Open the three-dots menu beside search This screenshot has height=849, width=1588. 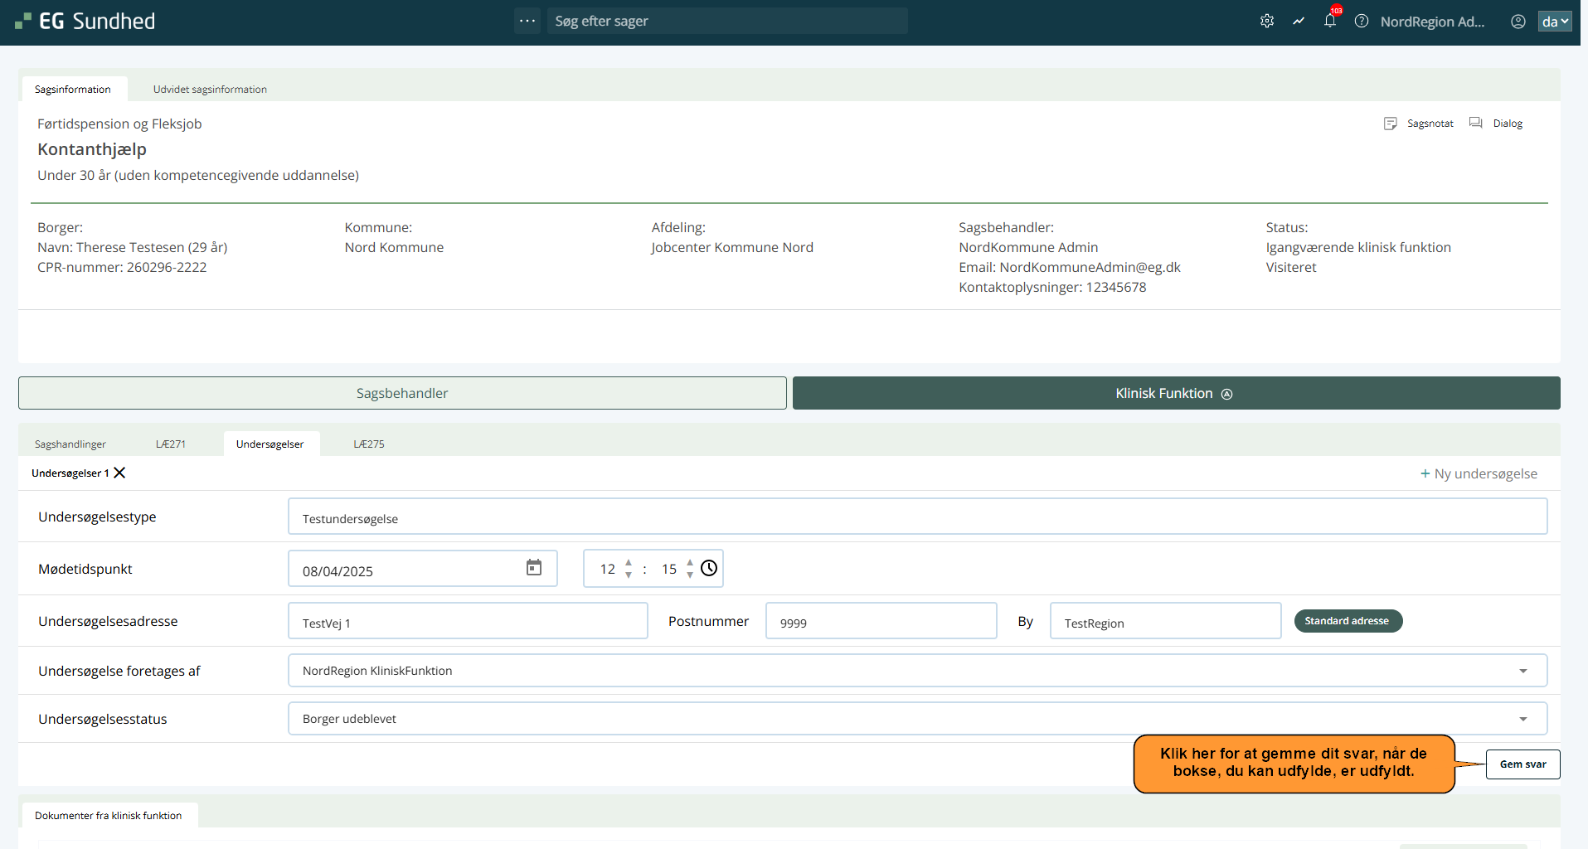[527, 21]
